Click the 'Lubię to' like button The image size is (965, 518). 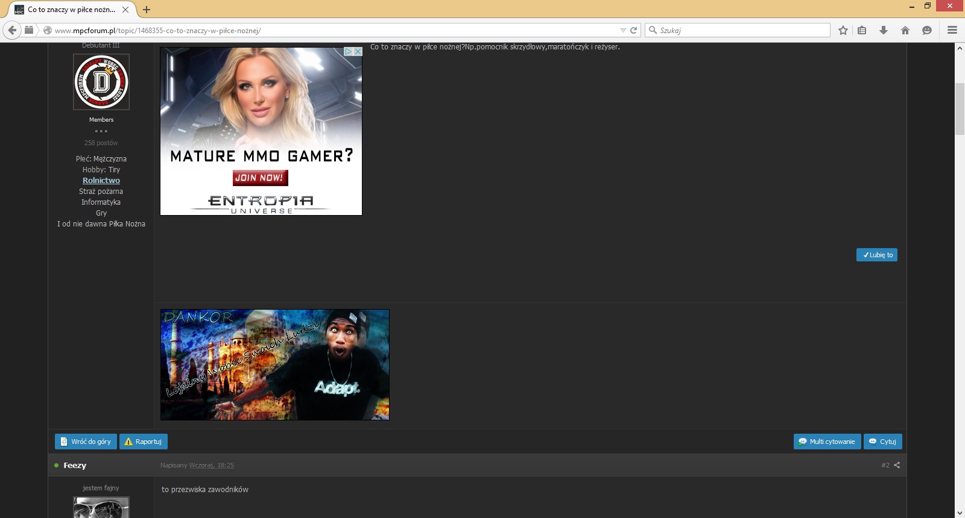pos(877,255)
